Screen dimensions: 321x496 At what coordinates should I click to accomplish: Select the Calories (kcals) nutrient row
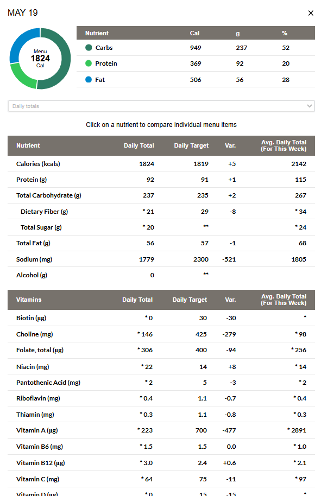(x=161, y=164)
